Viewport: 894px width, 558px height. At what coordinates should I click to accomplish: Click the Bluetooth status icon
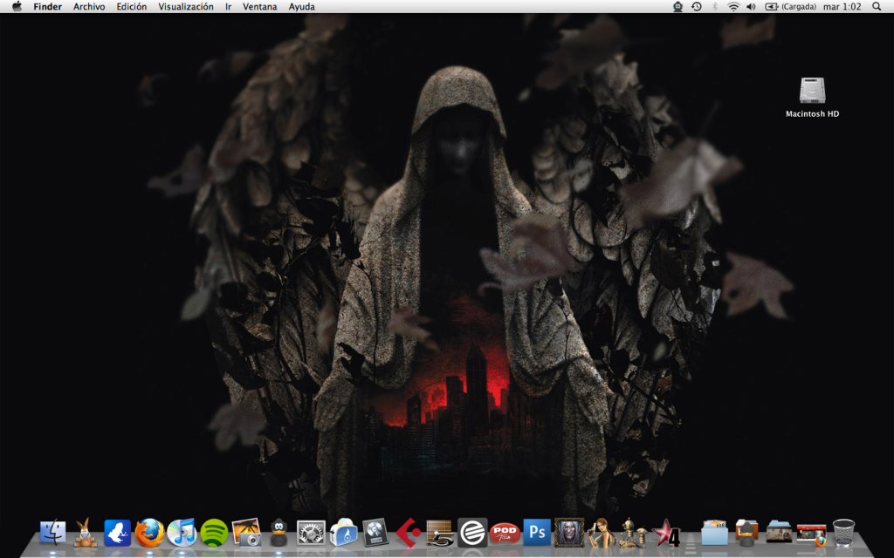pyautogui.click(x=715, y=6)
